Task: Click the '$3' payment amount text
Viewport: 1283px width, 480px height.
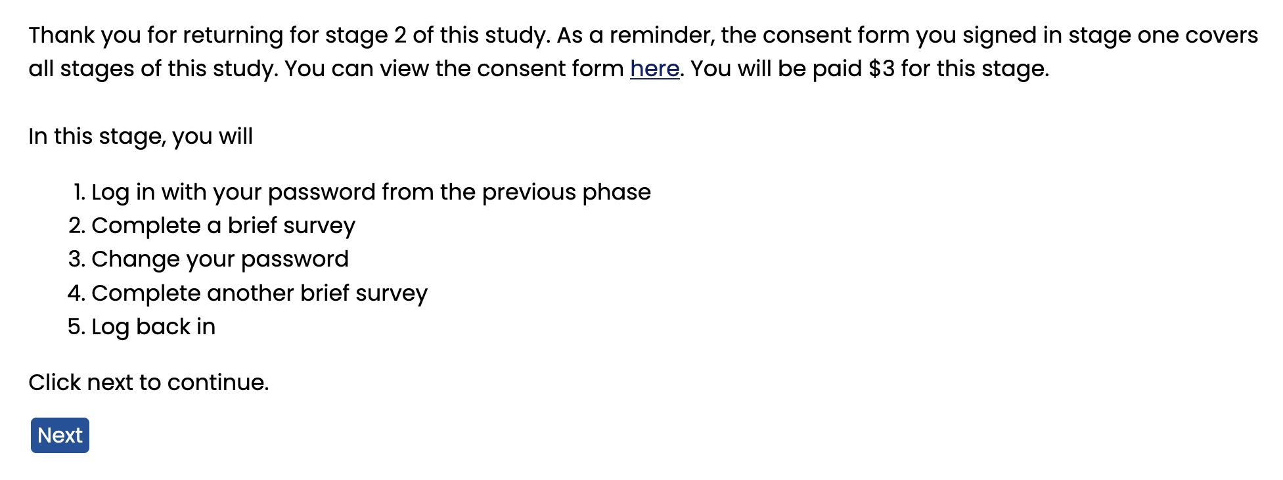Action: [x=882, y=68]
